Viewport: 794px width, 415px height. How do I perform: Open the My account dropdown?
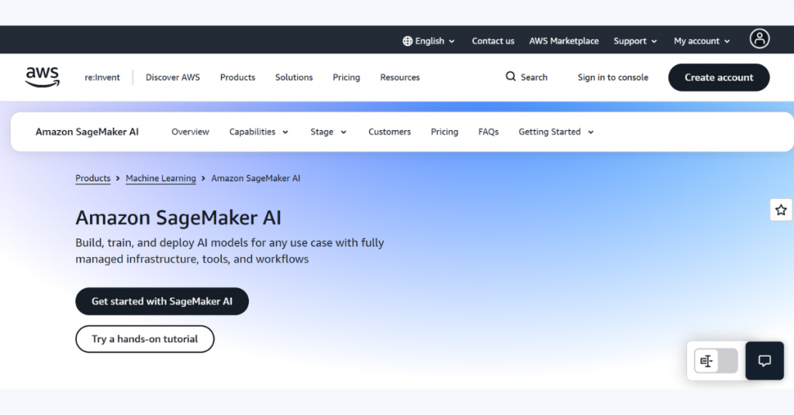pyautogui.click(x=702, y=41)
